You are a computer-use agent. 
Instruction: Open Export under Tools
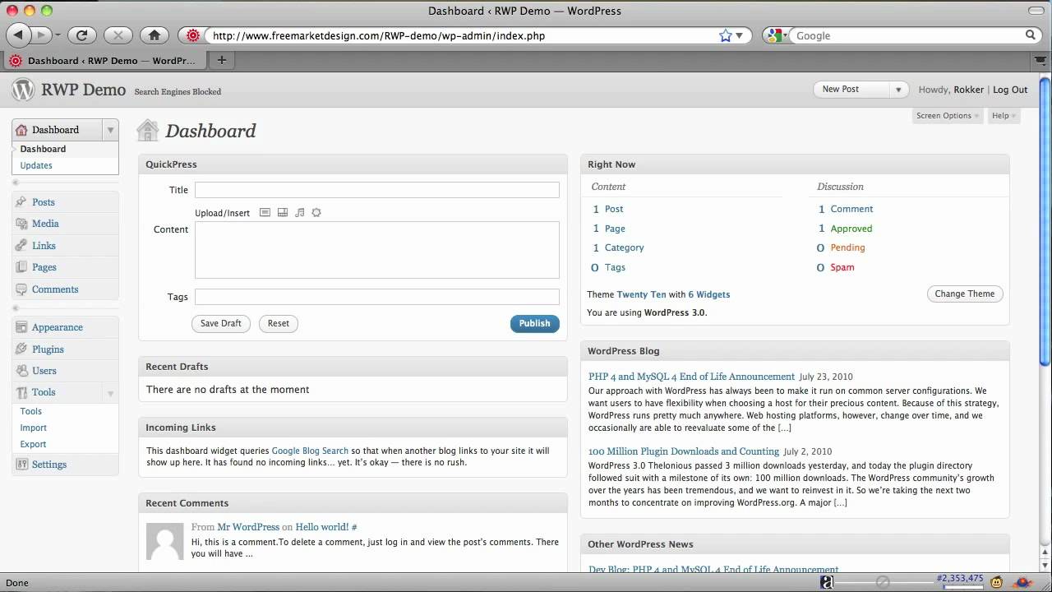34,444
